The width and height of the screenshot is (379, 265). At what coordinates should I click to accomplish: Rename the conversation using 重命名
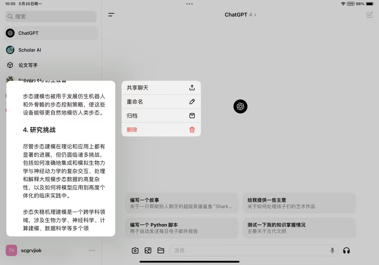pos(161,101)
